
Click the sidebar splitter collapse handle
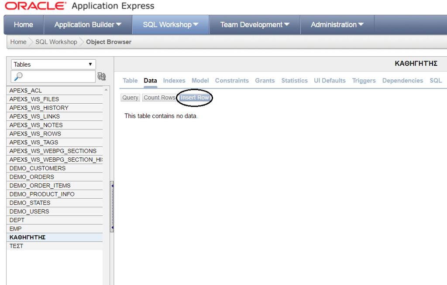tap(112, 207)
